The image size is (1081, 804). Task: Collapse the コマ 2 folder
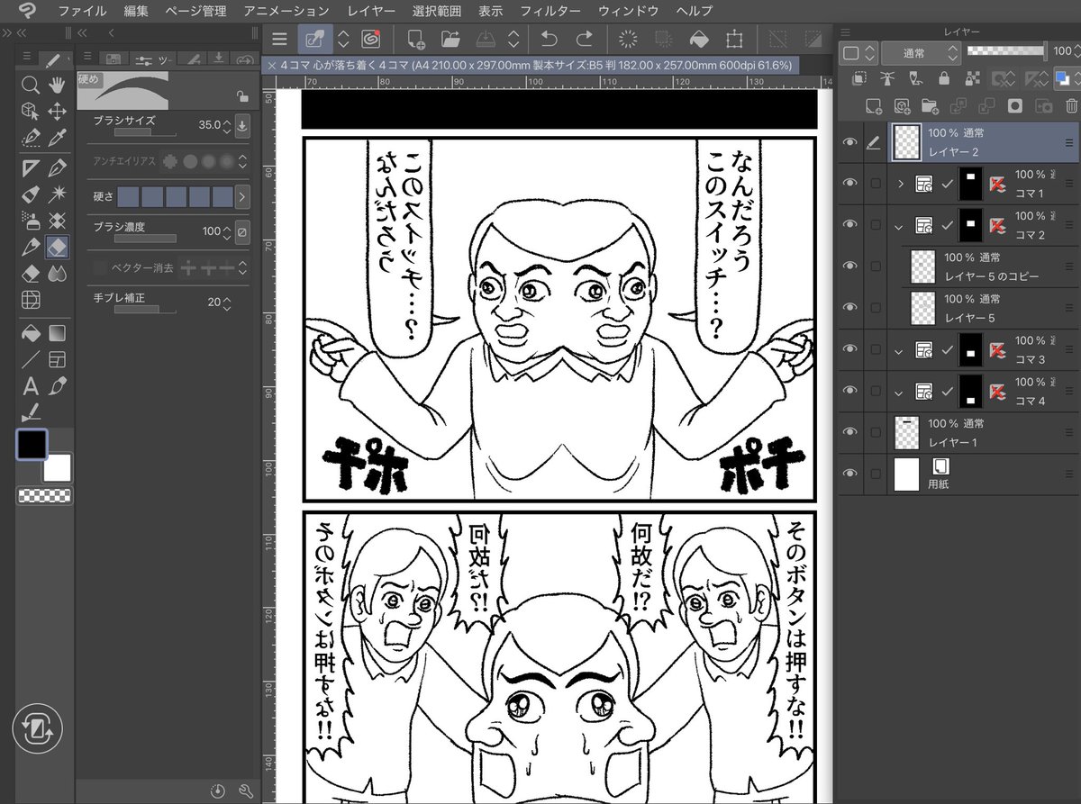click(x=899, y=225)
